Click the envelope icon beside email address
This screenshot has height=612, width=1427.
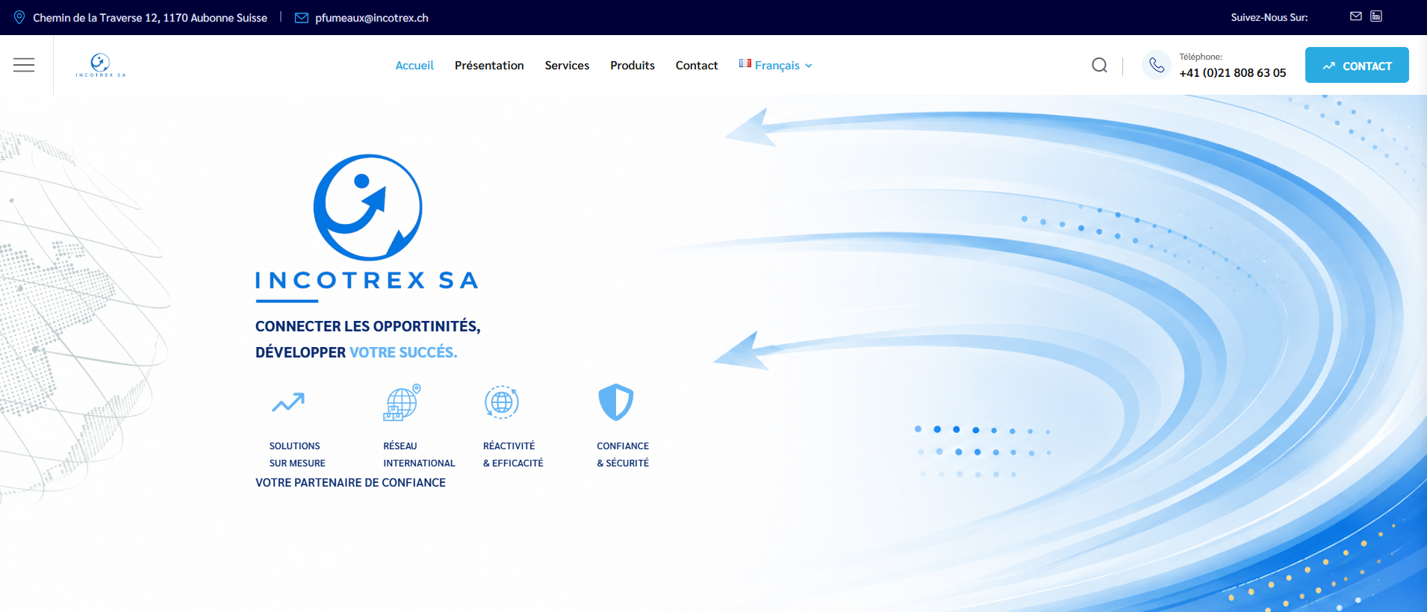click(x=302, y=18)
